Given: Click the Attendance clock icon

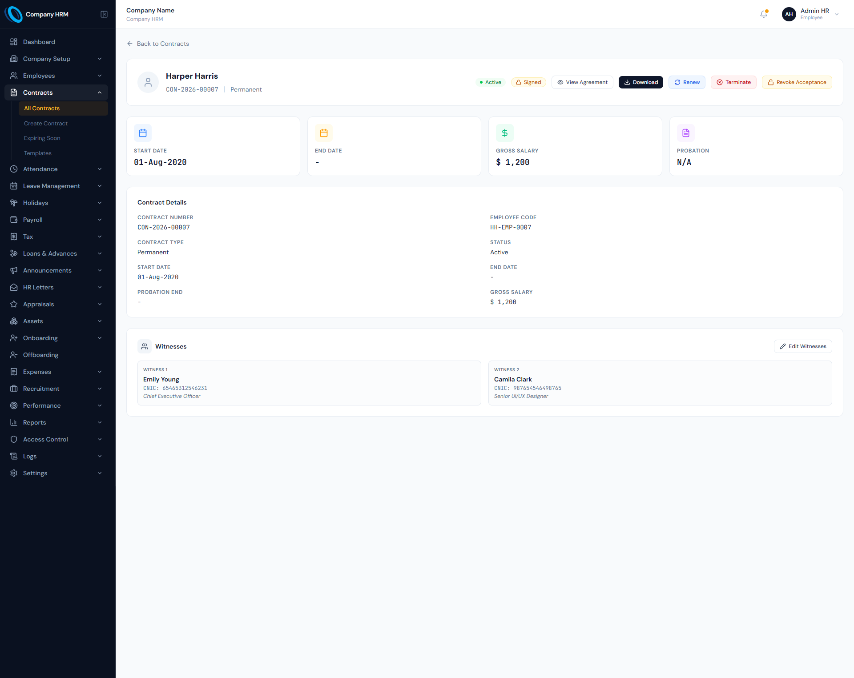Looking at the screenshot, I should (14, 169).
